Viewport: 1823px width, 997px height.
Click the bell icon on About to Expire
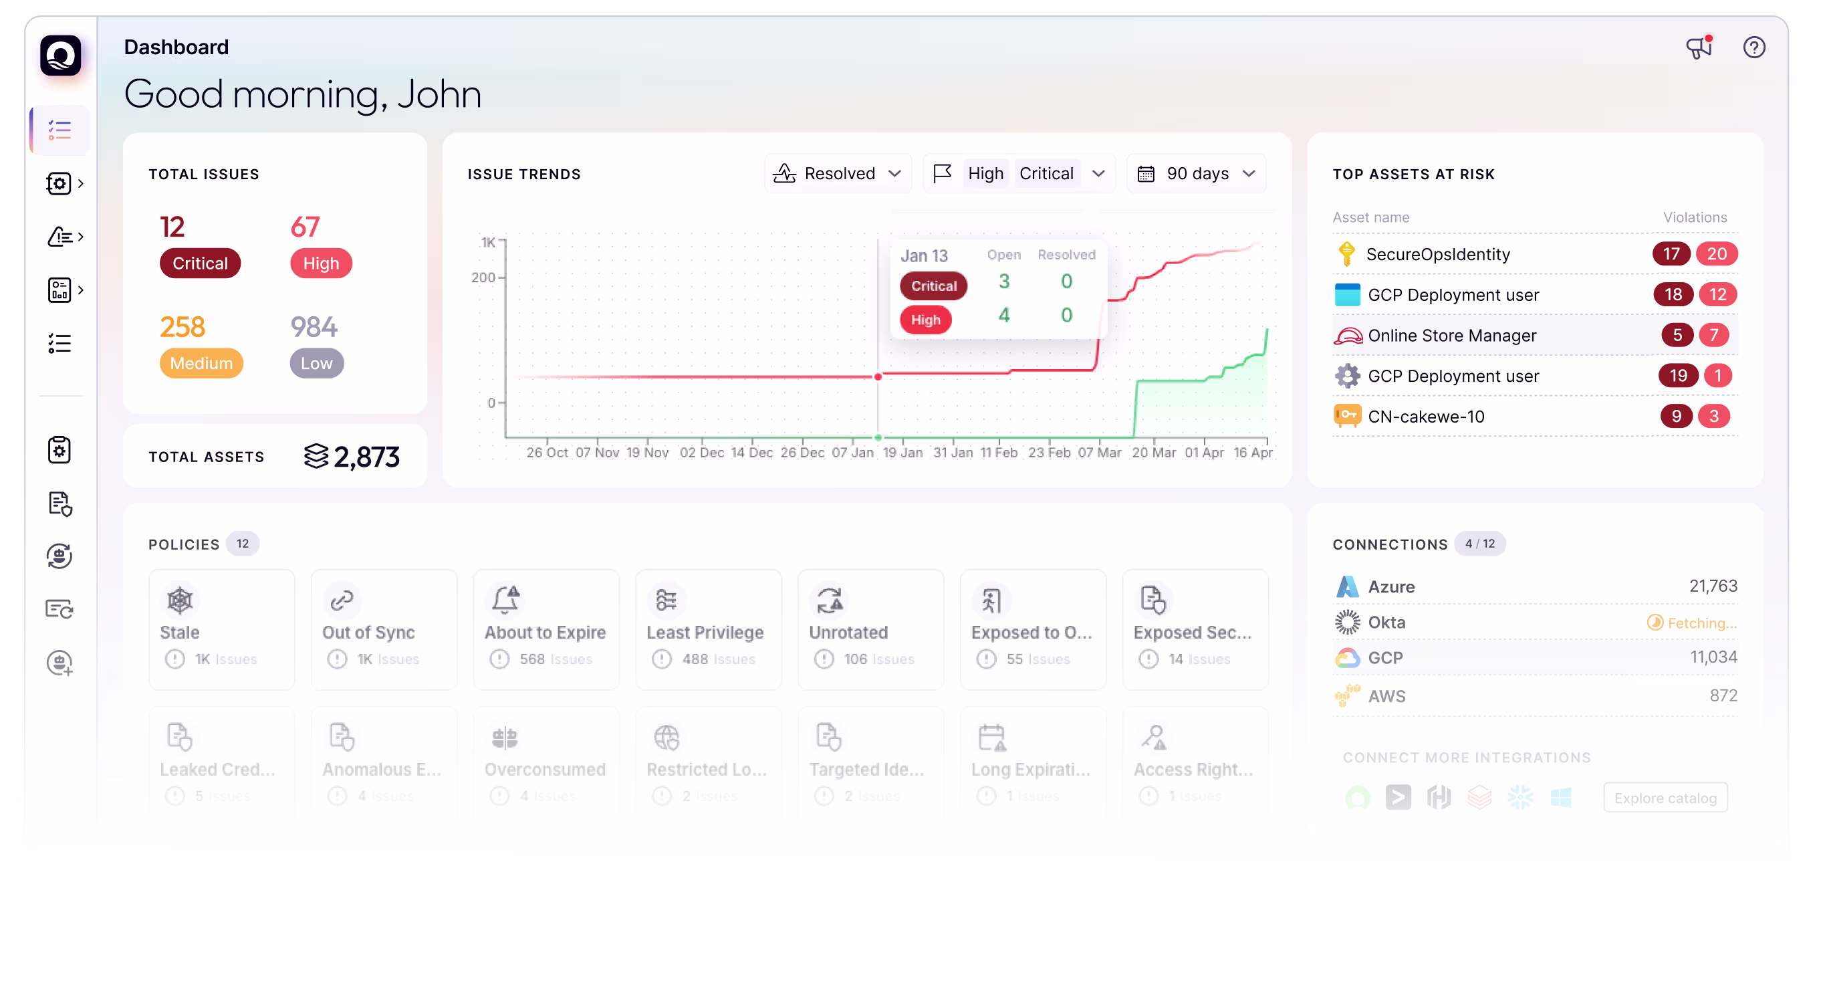coord(505,600)
